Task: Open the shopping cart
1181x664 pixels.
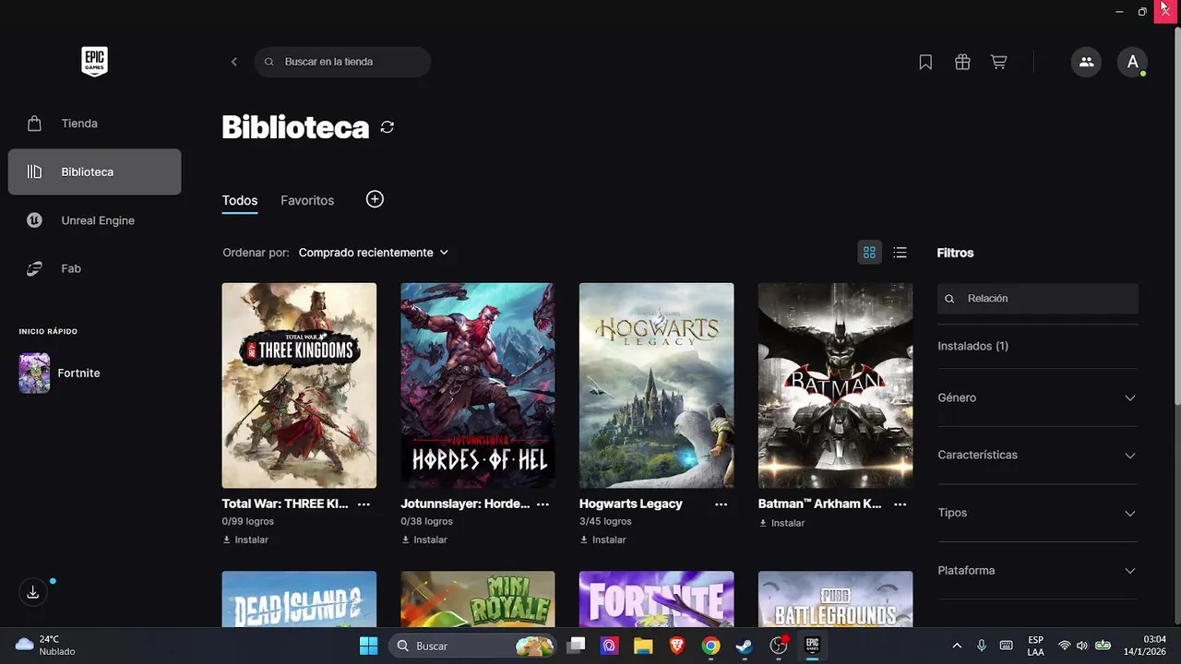Action: (998, 62)
